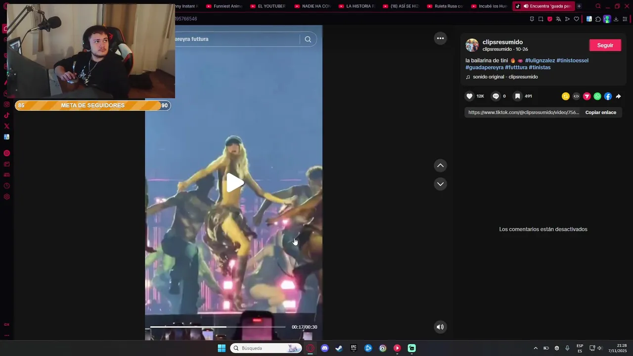
Task: Click the TikTok search input field
Action: pyautogui.click(x=236, y=39)
